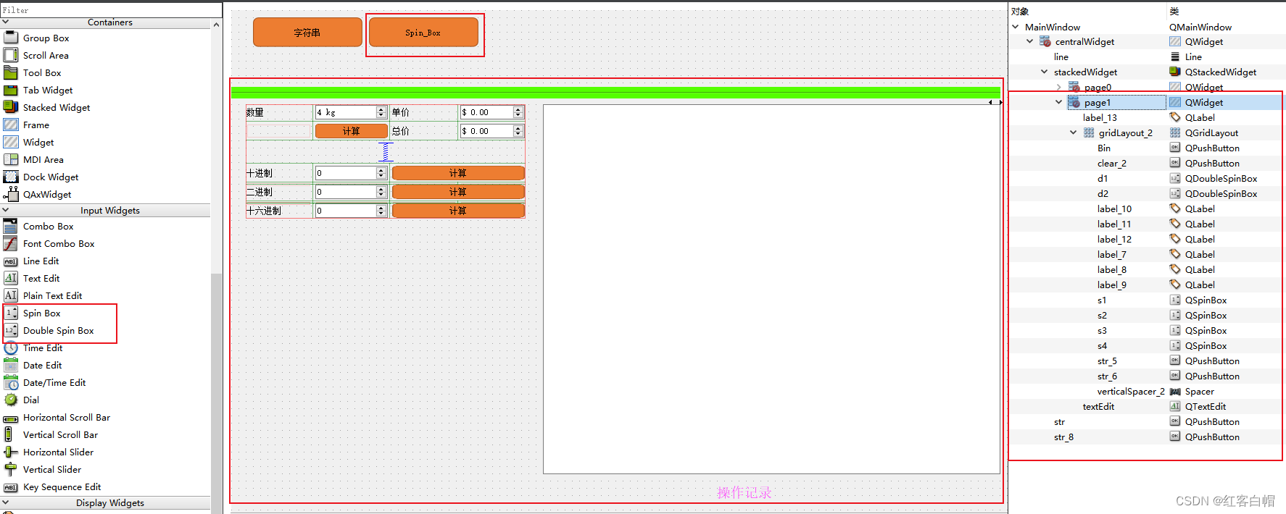This screenshot has width=1286, height=514.
Task: Select the MDI Area icon
Action: tap(11, 159)
